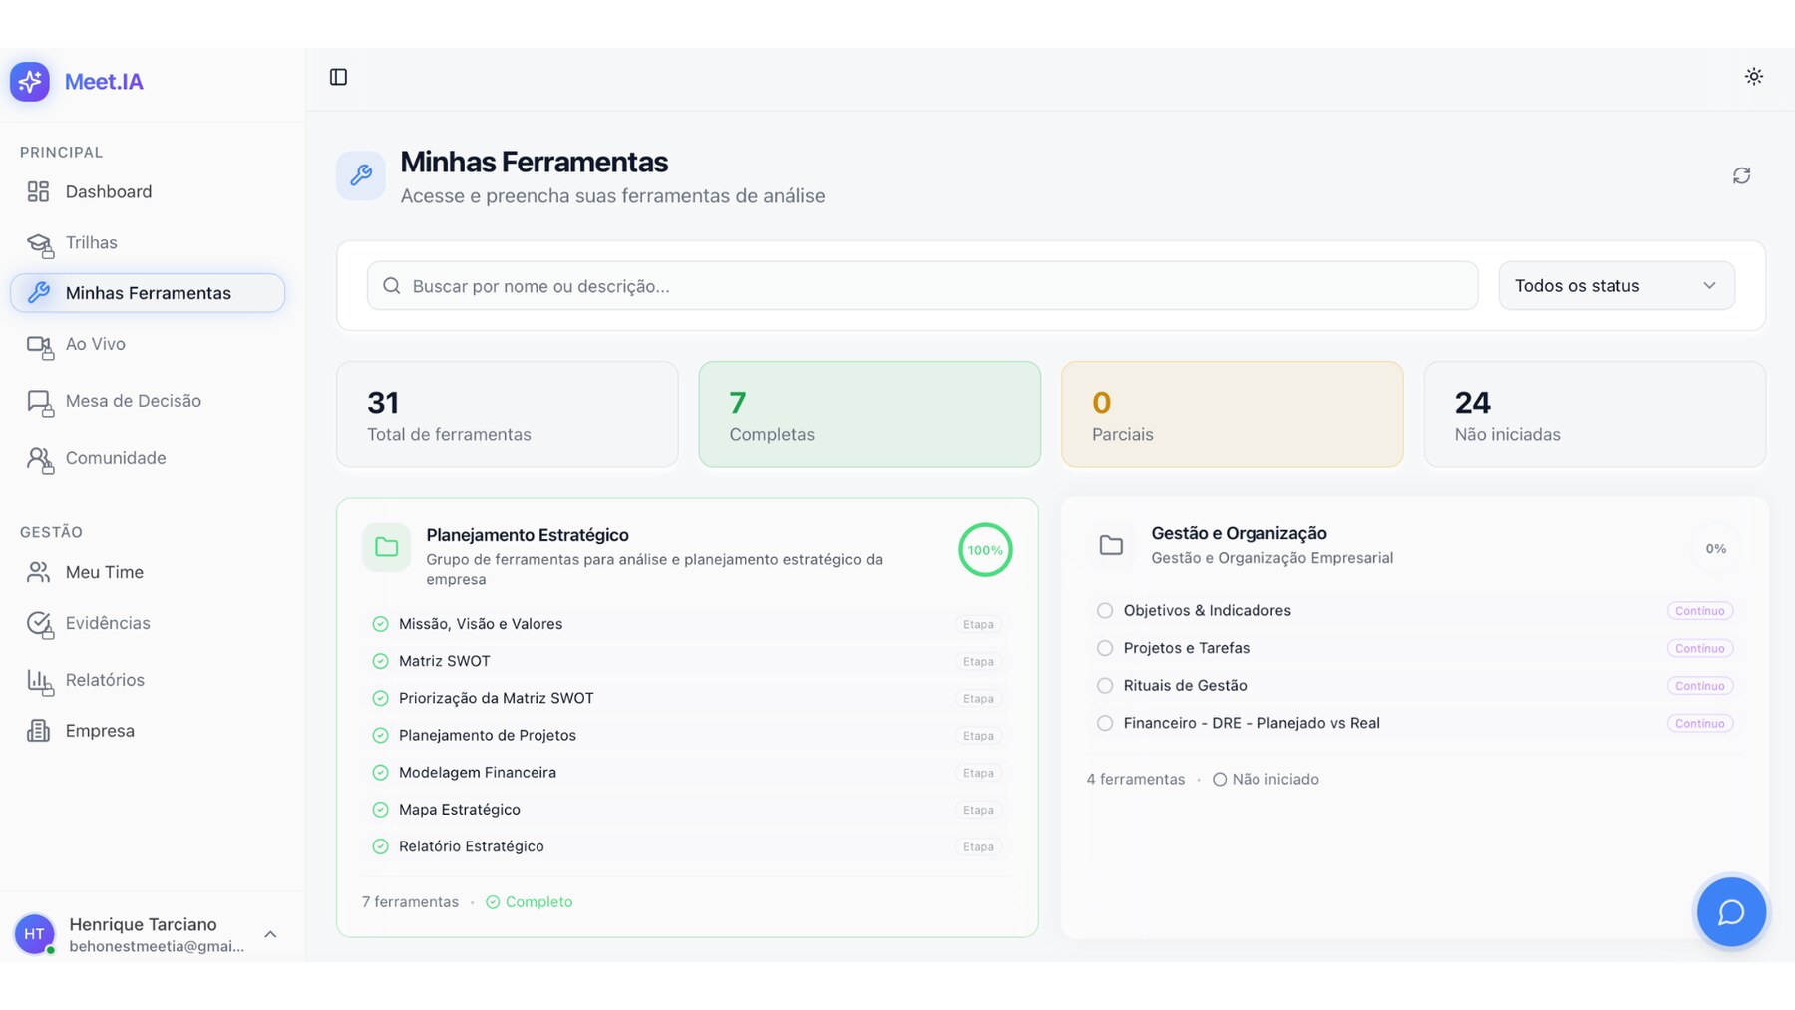Screen dimensions: 1795x1010
Task: Focus the Buscar por nome ou descrição field
Action: click(922, 286)
